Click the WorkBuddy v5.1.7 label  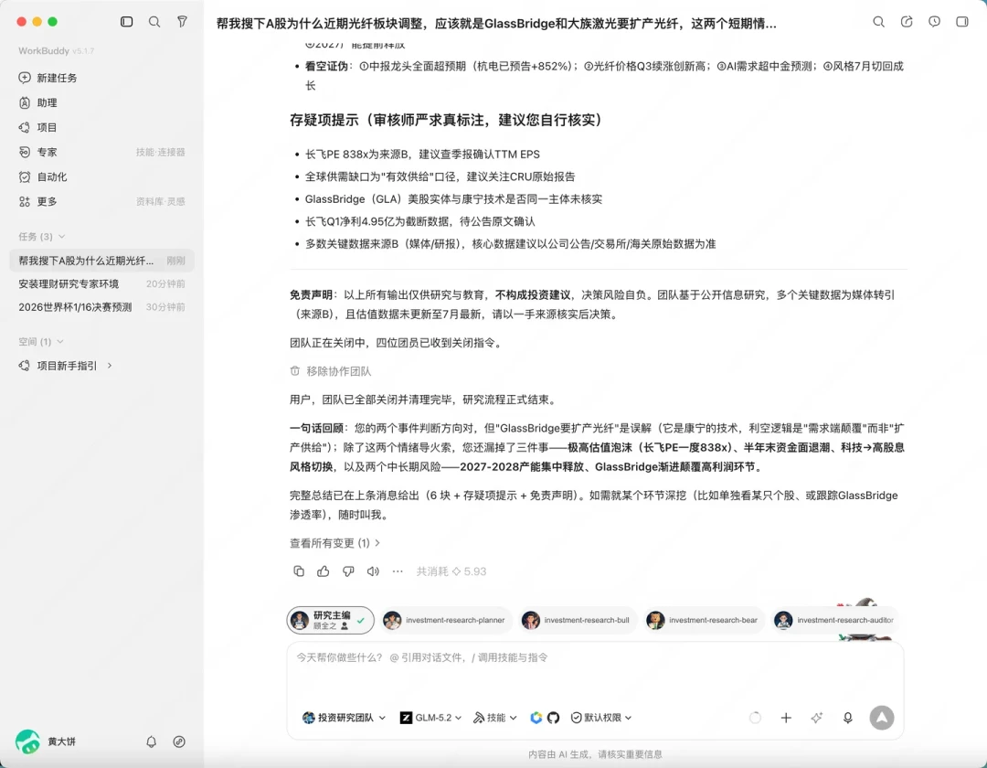point(56,51)
